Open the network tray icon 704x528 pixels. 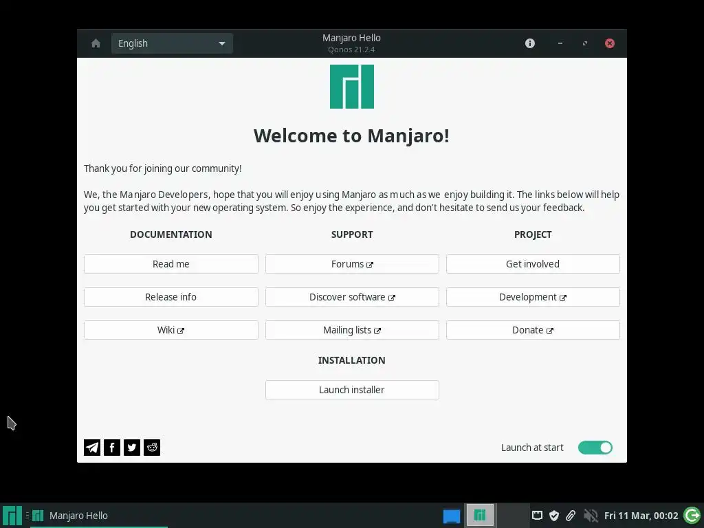point(537,516)
